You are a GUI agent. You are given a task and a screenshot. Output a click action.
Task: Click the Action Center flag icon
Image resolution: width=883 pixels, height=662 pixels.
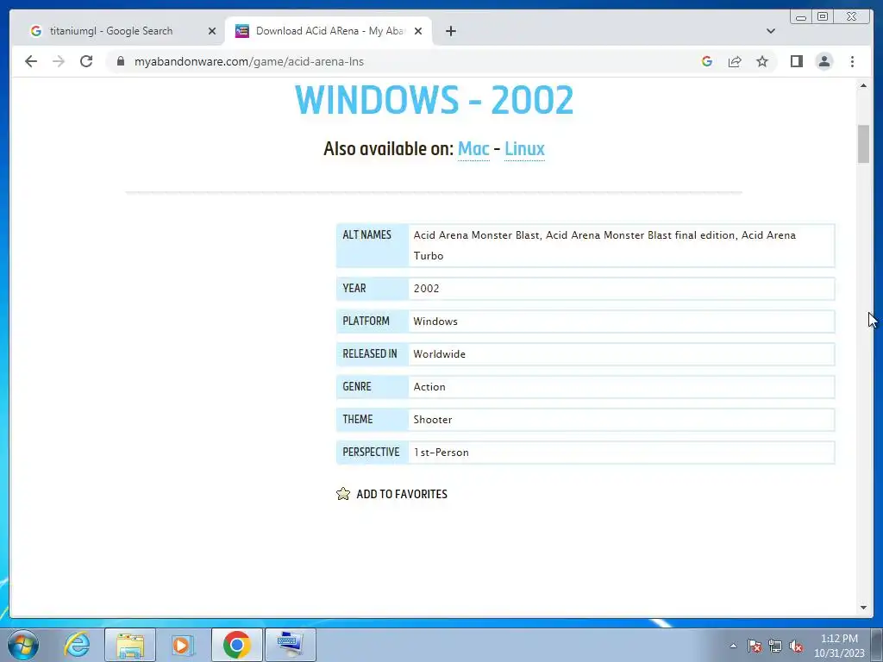[x=755, y=646]
